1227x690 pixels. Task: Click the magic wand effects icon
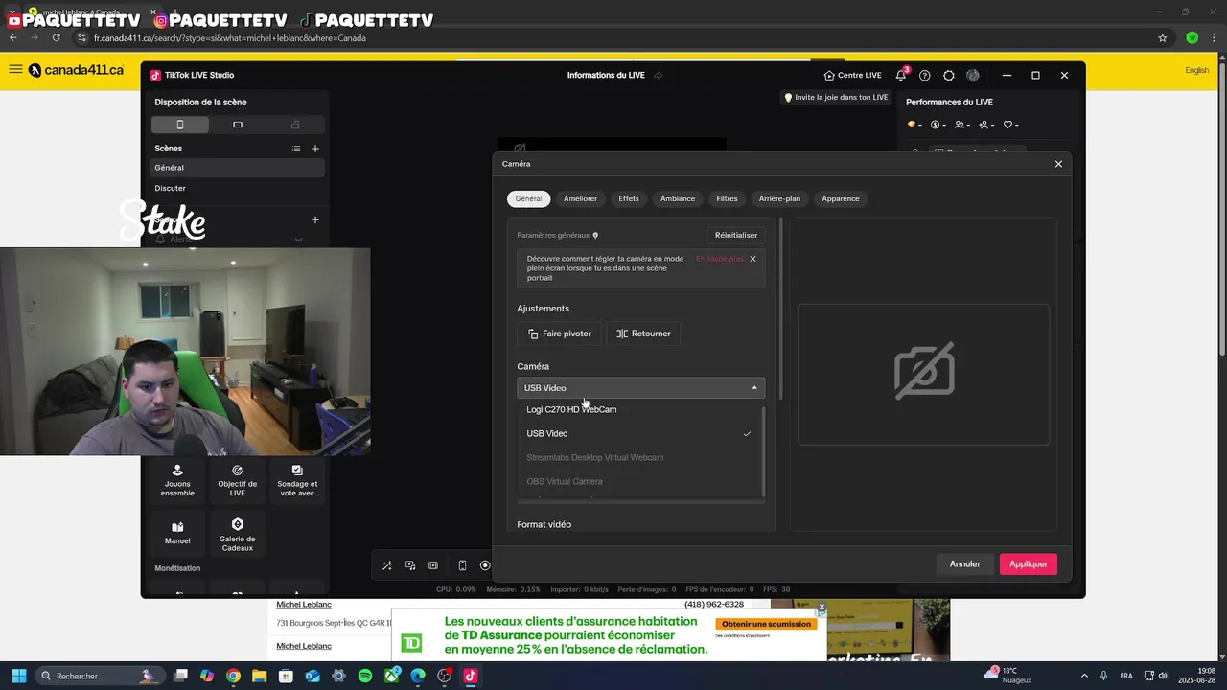coord(387,565)
